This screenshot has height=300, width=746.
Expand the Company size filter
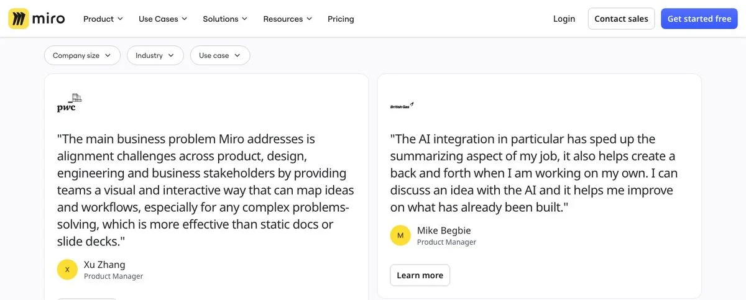click(82, 55)
